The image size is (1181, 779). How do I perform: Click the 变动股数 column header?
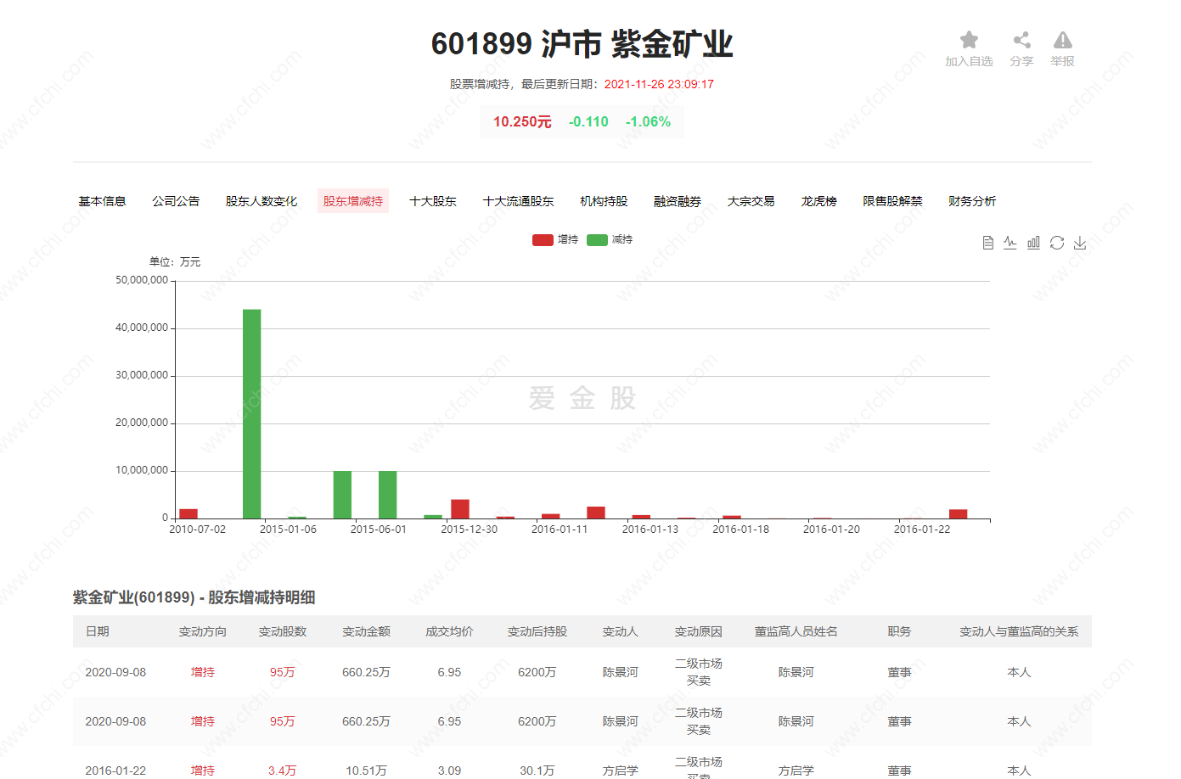[x=283, y=631]
